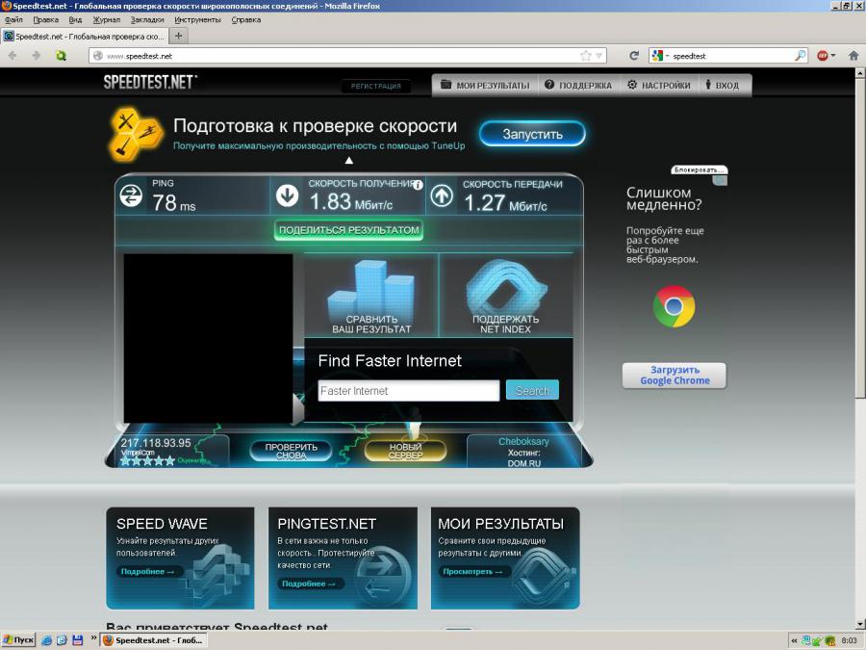This screenshot has height=650, width=866.
Task: Click the download speed arrow icon
Action: tap(287, 195)
